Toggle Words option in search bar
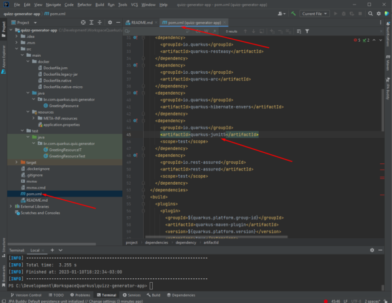Screen dimensions: 392x303 click(206, 31)
